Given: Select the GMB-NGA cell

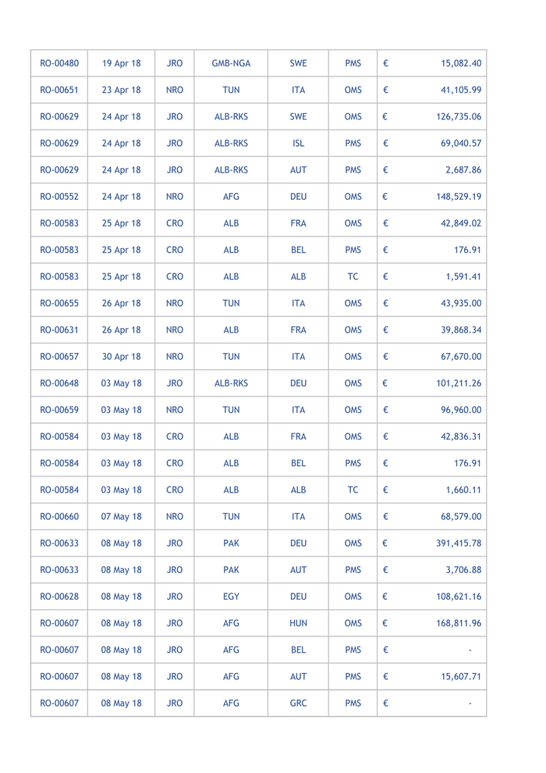Looking at the screenshot, I should [231, 63].
